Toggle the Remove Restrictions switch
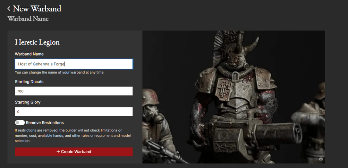The width and height of the screenshot is (348, 168). point(20,123)
